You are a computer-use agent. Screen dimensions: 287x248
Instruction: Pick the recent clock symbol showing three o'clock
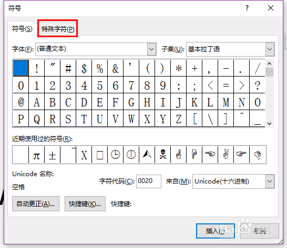tap(115, 155)
